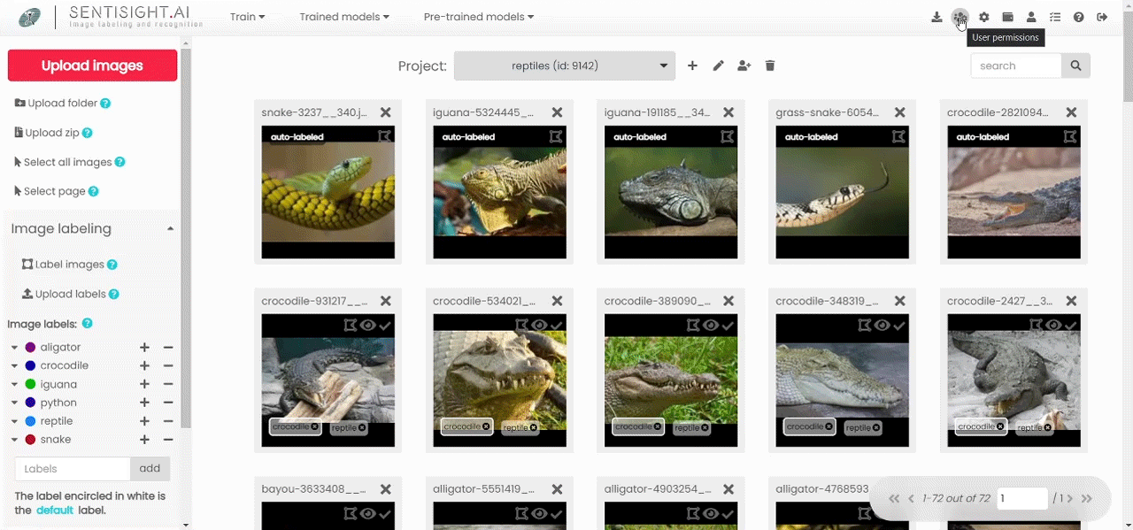Remove the snake-3237 image with its X
Image resolution: width=1133 pixels, height=530 pixels.
385,112
